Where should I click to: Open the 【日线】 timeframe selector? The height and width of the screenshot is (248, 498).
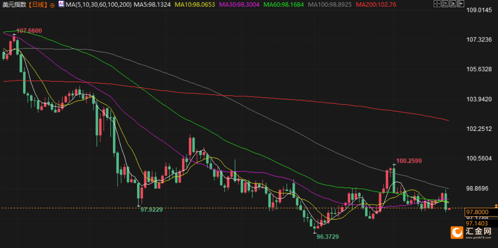[x=38, y=5]
